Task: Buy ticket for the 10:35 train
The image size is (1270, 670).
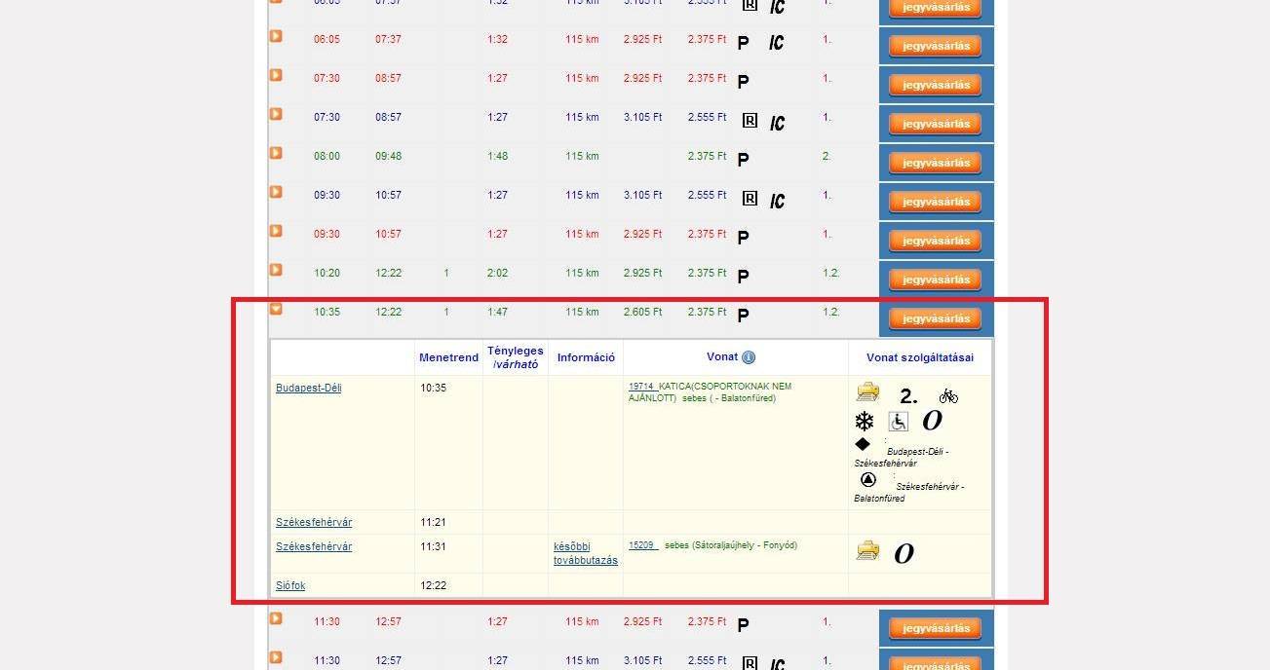Action: pyautogui.click(x=936, y=318)
